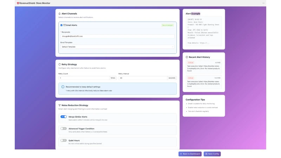Click 'Test alert channels regularly' tip
This screenshot has height=158, width=281.
tap(198, 111)
